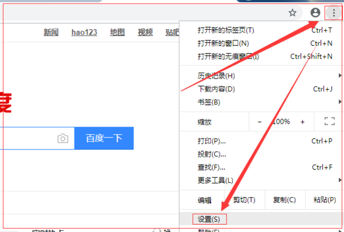The width and height of the screenshot is (344, 232).
Task: Open the hao123 link
Action: tap(84, 32)
